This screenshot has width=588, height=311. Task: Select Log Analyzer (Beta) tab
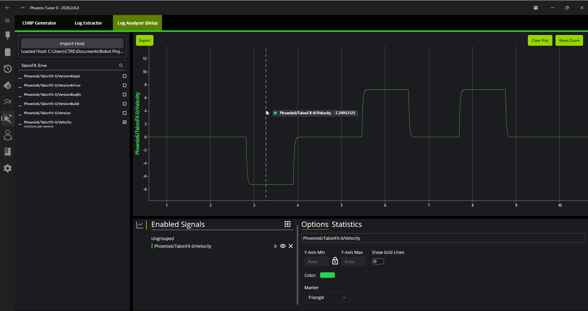click(137, 23)
